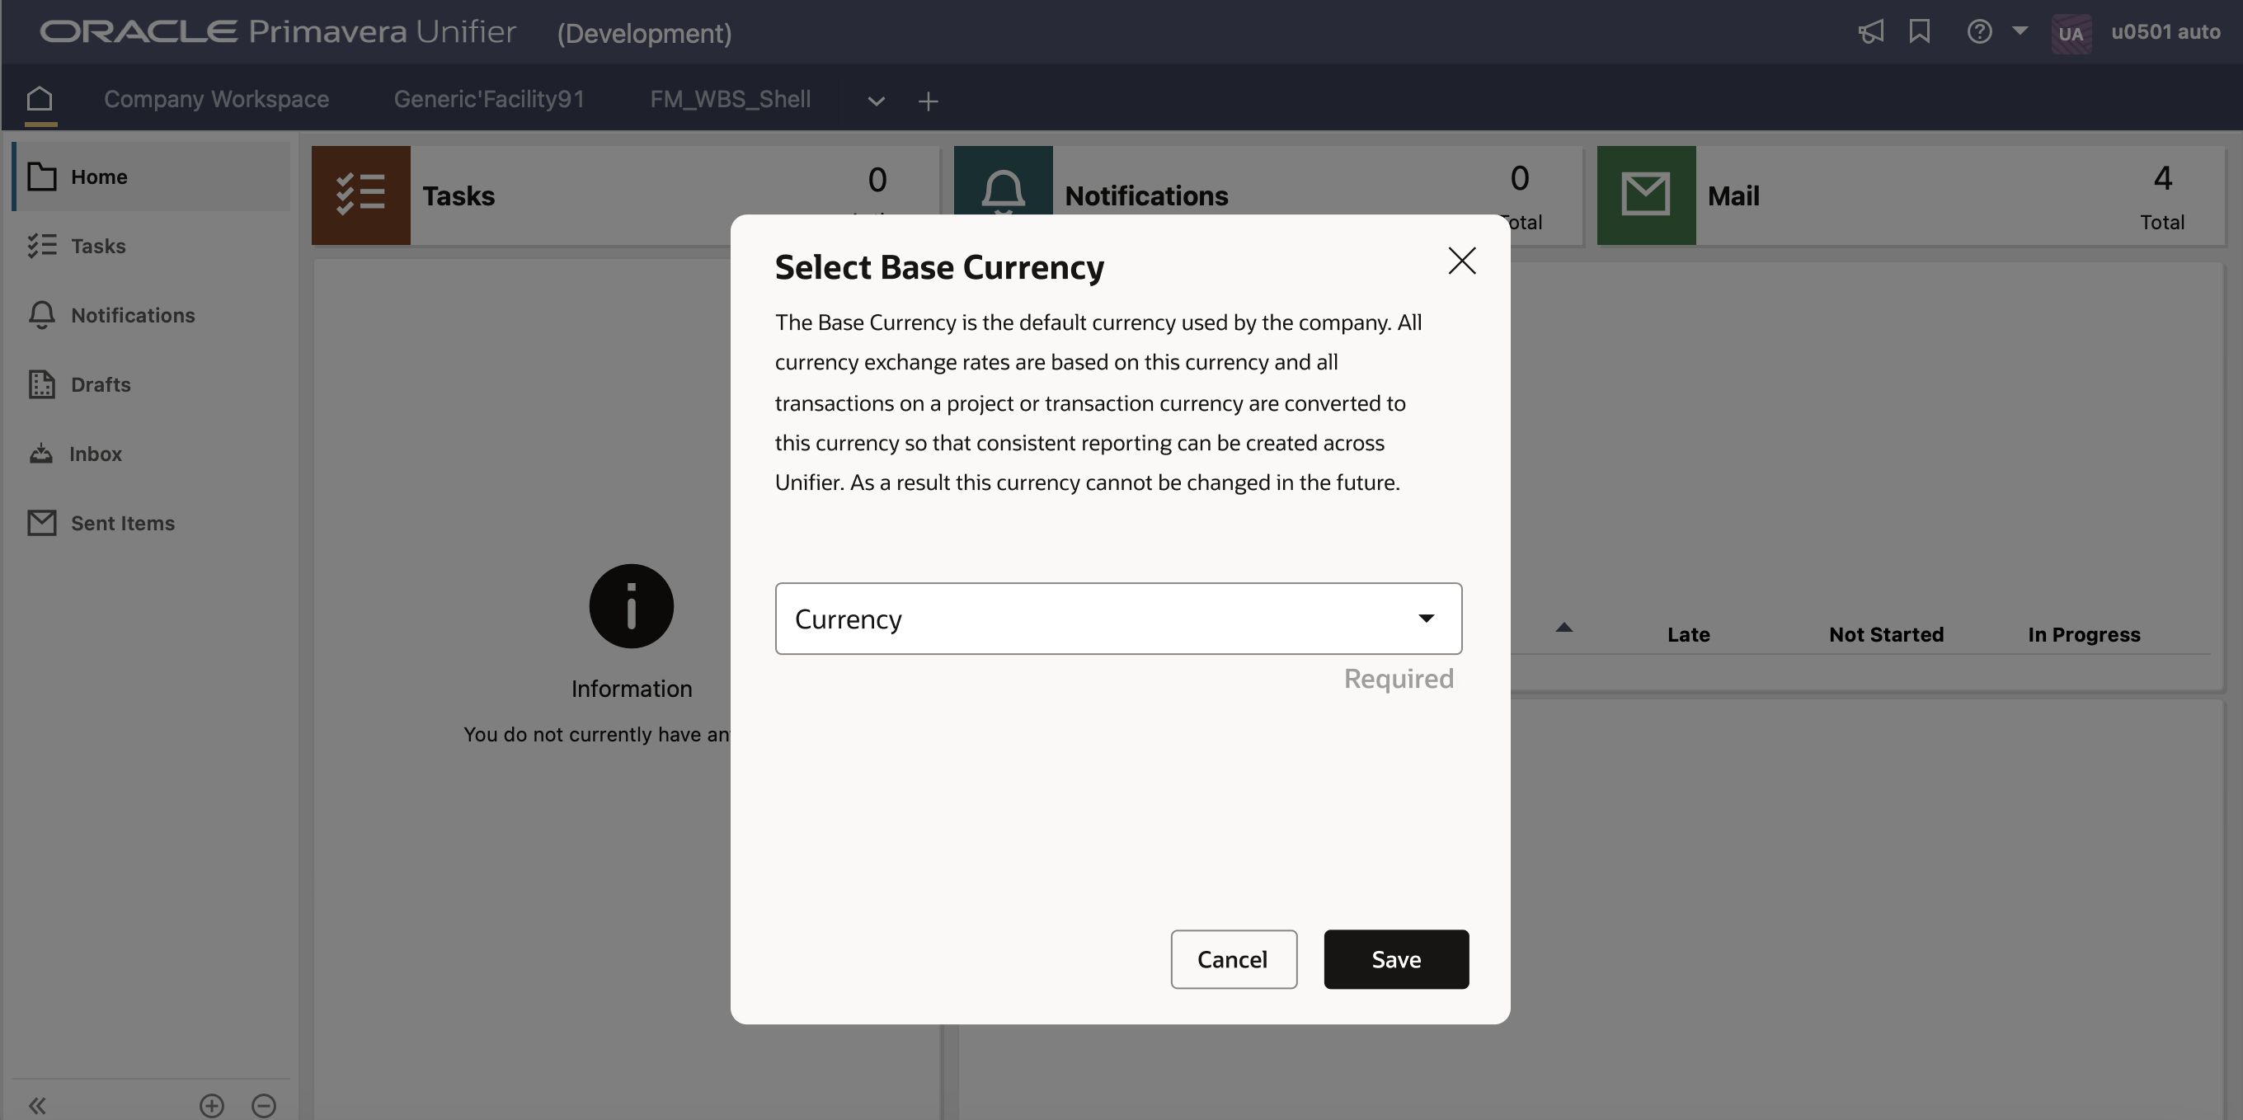Click the collapse sidebar double-arrow icon
This screenshot has width=2243, height=1120.
(x=37, y=1103)
